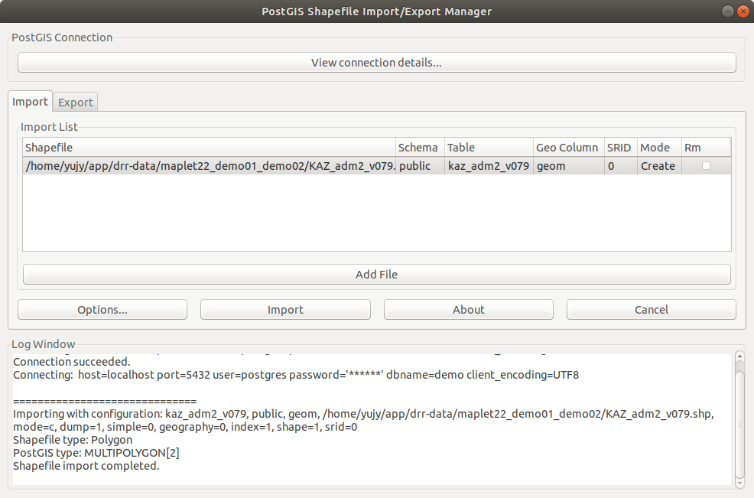The height and width of the screenshot is (498, 754).
Task: Click the Cancel button
Action: (x=651, y=310)
